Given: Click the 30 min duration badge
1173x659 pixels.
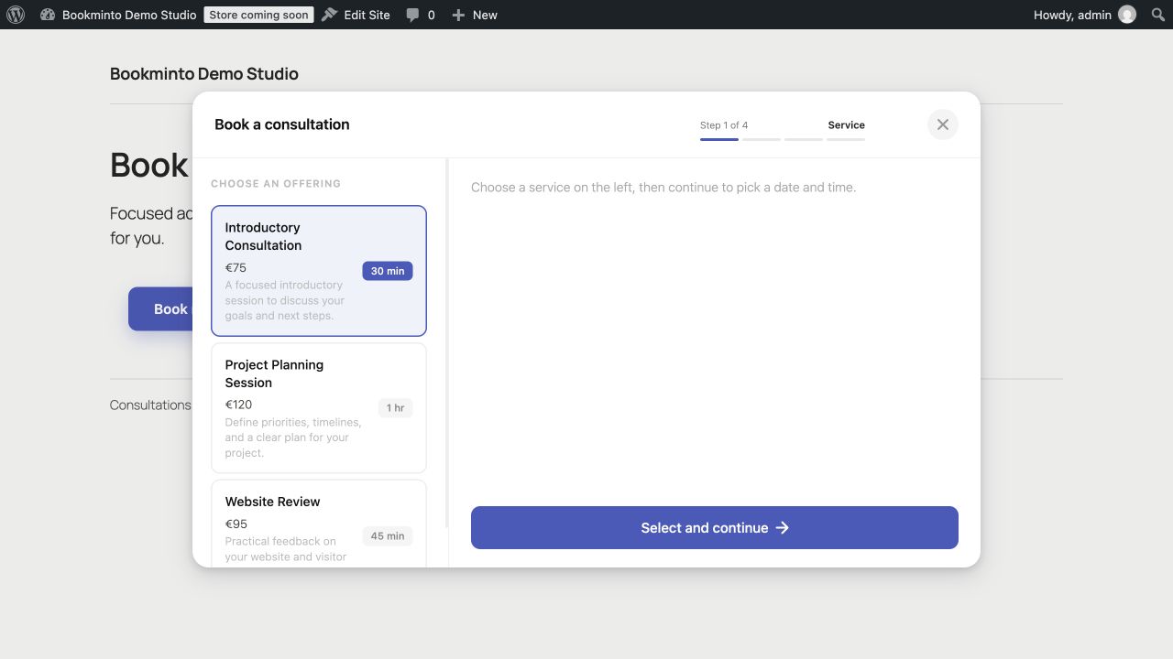Looking at the screenshot, I should coord(388,271).
